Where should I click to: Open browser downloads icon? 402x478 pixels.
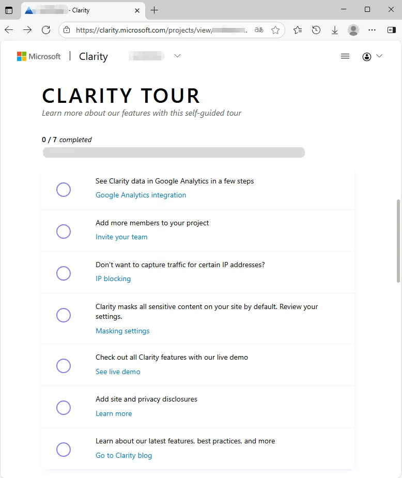coord(335,30)
